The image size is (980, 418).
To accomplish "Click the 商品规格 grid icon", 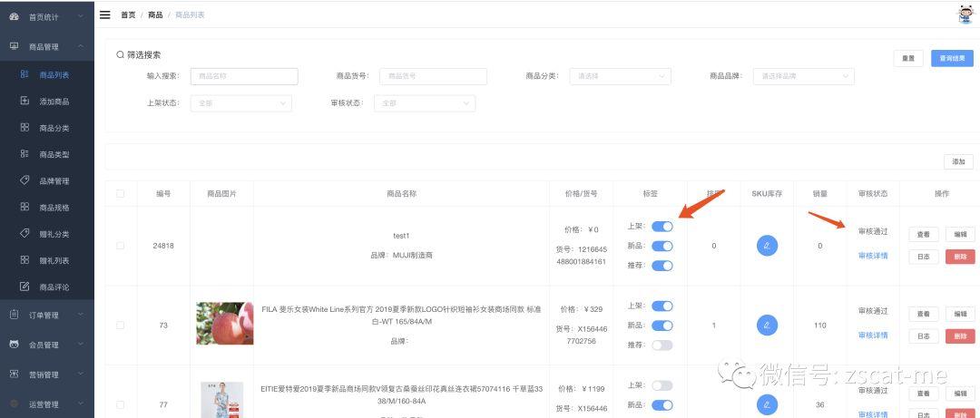I will (x=24, y=207).
